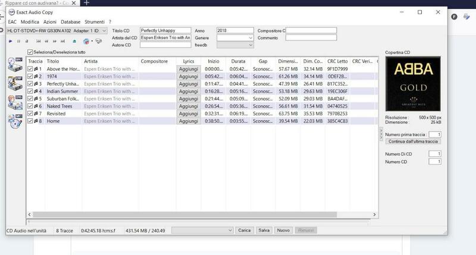Skip to next track button

point(64,41)
